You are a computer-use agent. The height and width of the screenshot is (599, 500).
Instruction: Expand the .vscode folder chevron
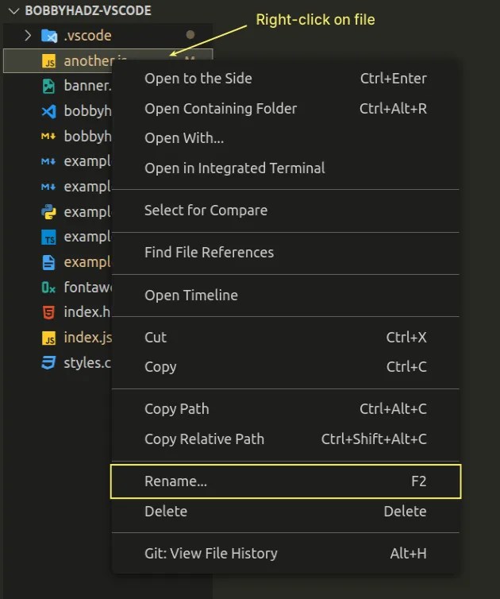[x=28, y=36]
